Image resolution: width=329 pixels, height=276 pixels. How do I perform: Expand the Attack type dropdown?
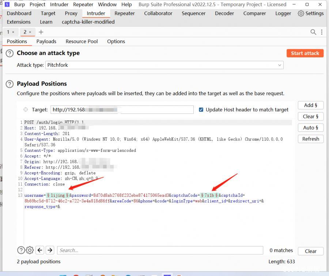click(x=164, y=65)
